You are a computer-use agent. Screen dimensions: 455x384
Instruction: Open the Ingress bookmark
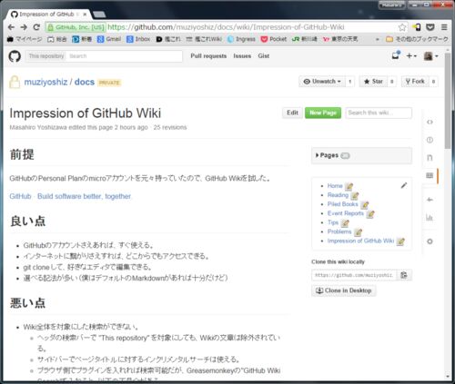[x=241, y=39]
